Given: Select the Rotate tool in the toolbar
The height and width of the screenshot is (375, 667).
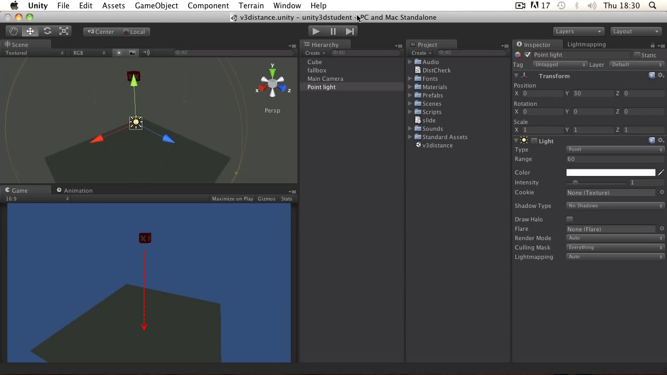Looking at the screenshot, I should click(47, 31).
